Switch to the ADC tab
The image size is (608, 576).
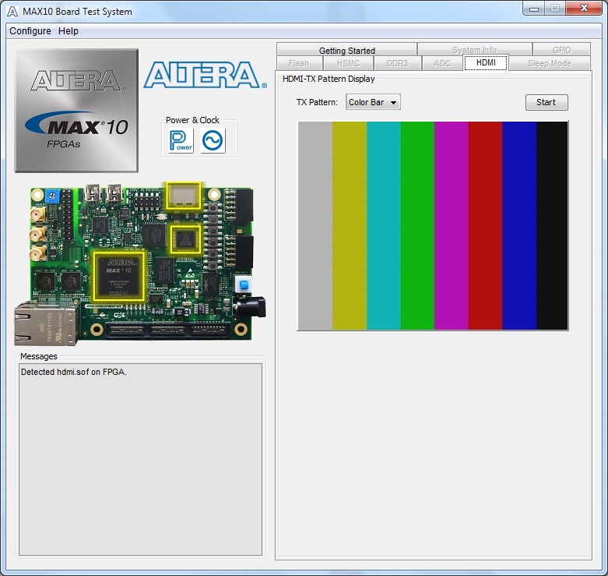pyautogui.click(x=442, y=63)
